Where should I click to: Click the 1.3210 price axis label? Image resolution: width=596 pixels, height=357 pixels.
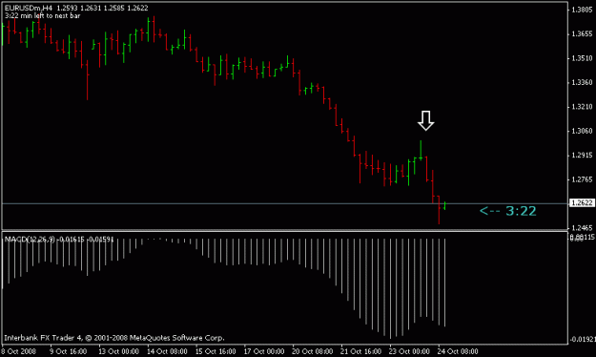tap(583, 107)
